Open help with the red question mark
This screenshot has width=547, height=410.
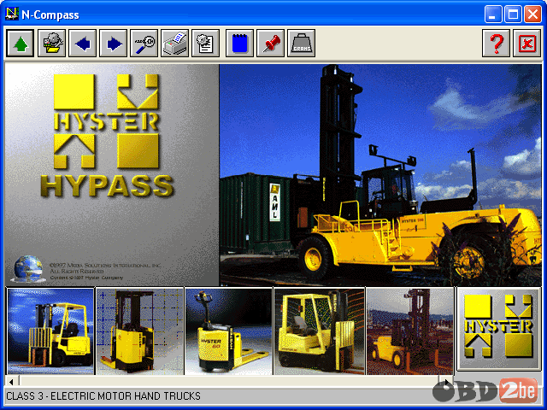click(x=496, y=44)
